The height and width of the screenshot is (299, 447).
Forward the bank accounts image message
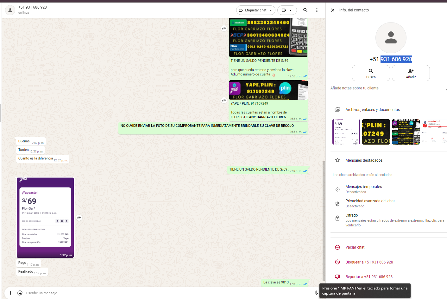(224, 29)
